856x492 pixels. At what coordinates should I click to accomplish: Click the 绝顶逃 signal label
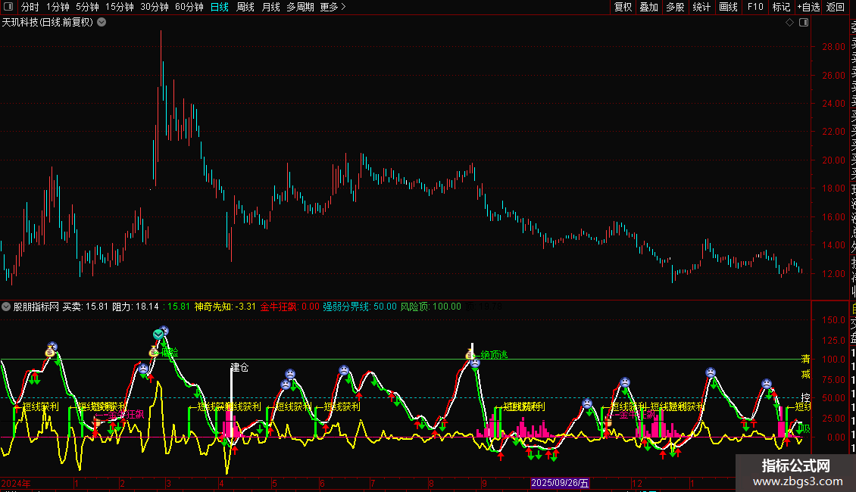[x=494, y=355]
